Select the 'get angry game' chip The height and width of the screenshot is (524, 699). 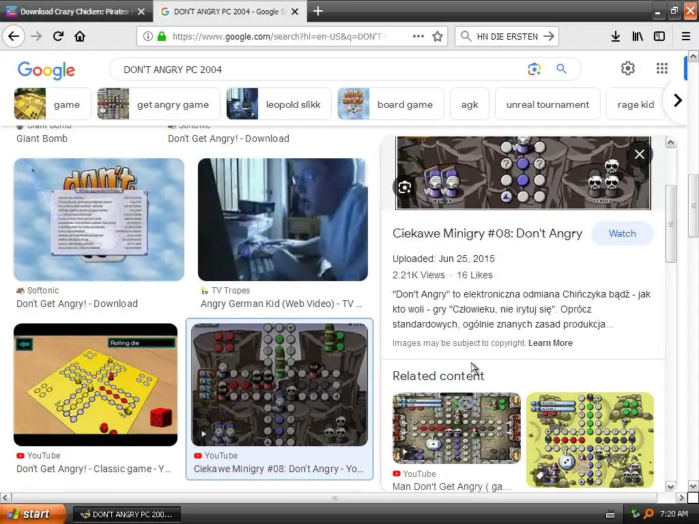click(x=158, y=104)
